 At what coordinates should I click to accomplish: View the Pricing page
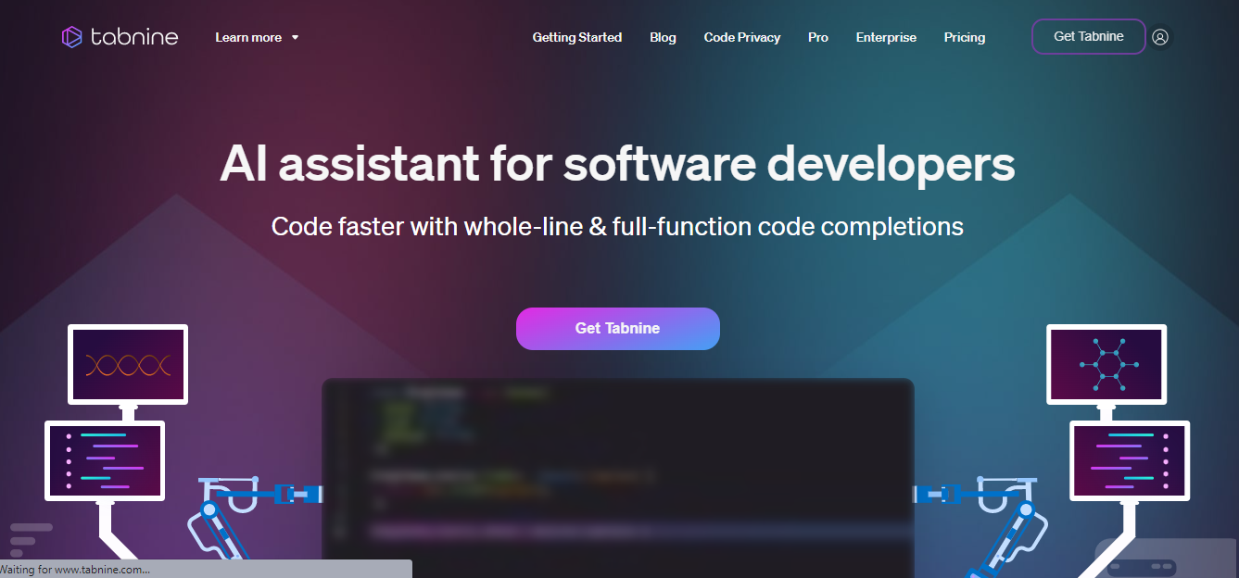(965, 37)
